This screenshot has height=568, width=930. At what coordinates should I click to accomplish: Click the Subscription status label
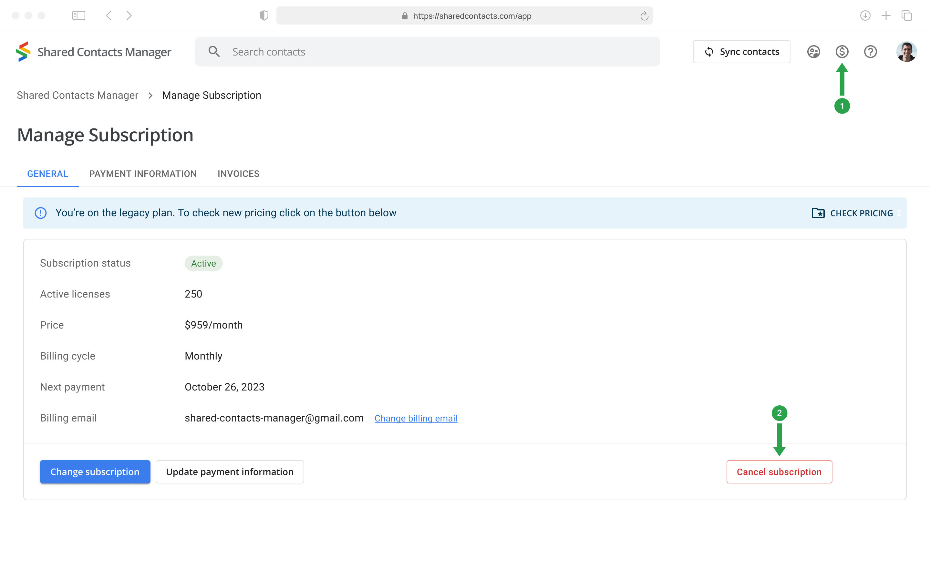pyautogui.click(x=85, y=263)
